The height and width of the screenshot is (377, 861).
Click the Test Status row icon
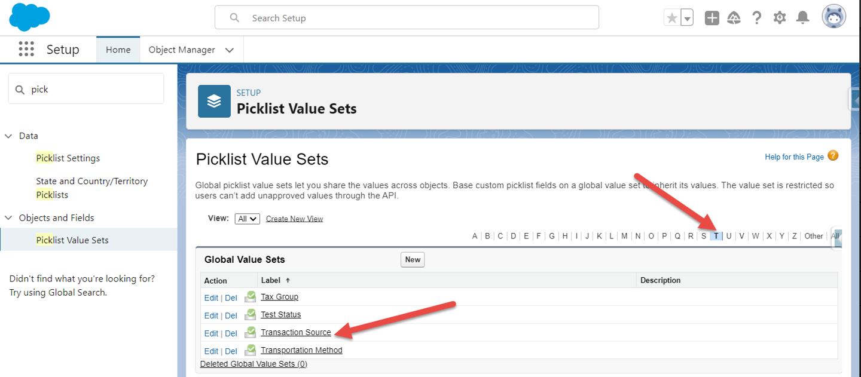pyautogui.click(x=250, y=314)
